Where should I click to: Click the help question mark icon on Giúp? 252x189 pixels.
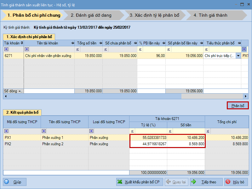click(x=7, y=182)
